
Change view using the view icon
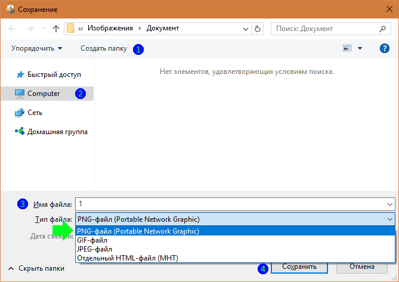click(347, 48)
